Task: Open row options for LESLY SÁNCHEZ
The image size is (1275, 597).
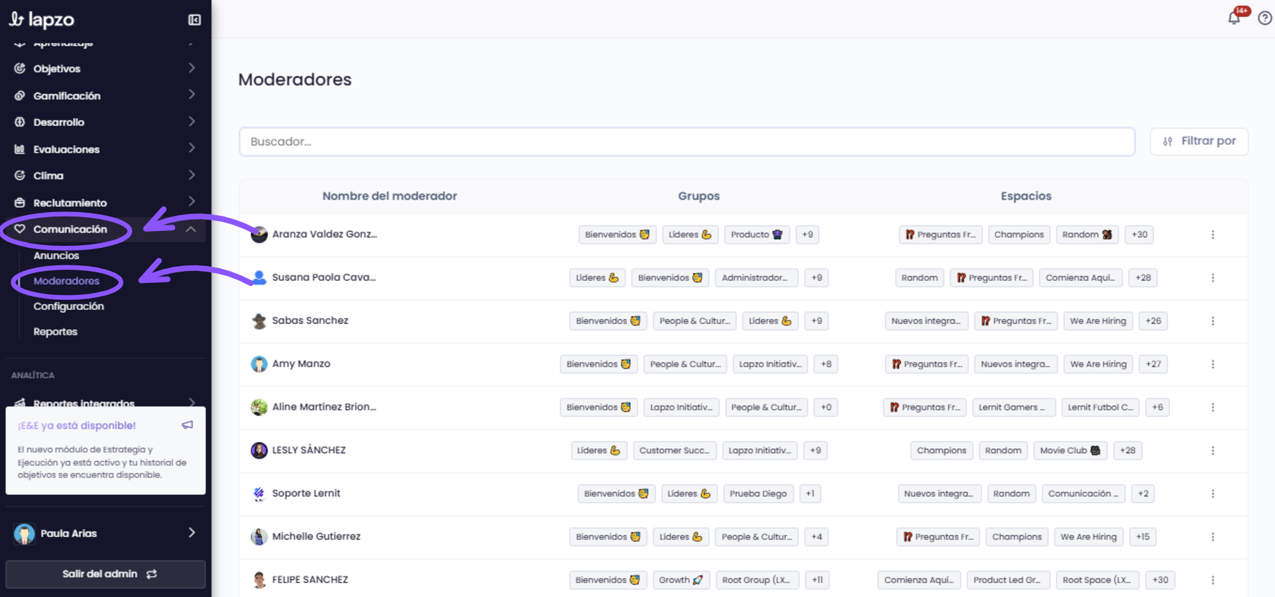Action: point(1212,451)
